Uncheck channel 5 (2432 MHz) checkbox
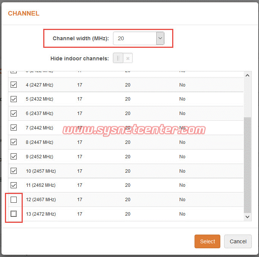 pos(14,99)
